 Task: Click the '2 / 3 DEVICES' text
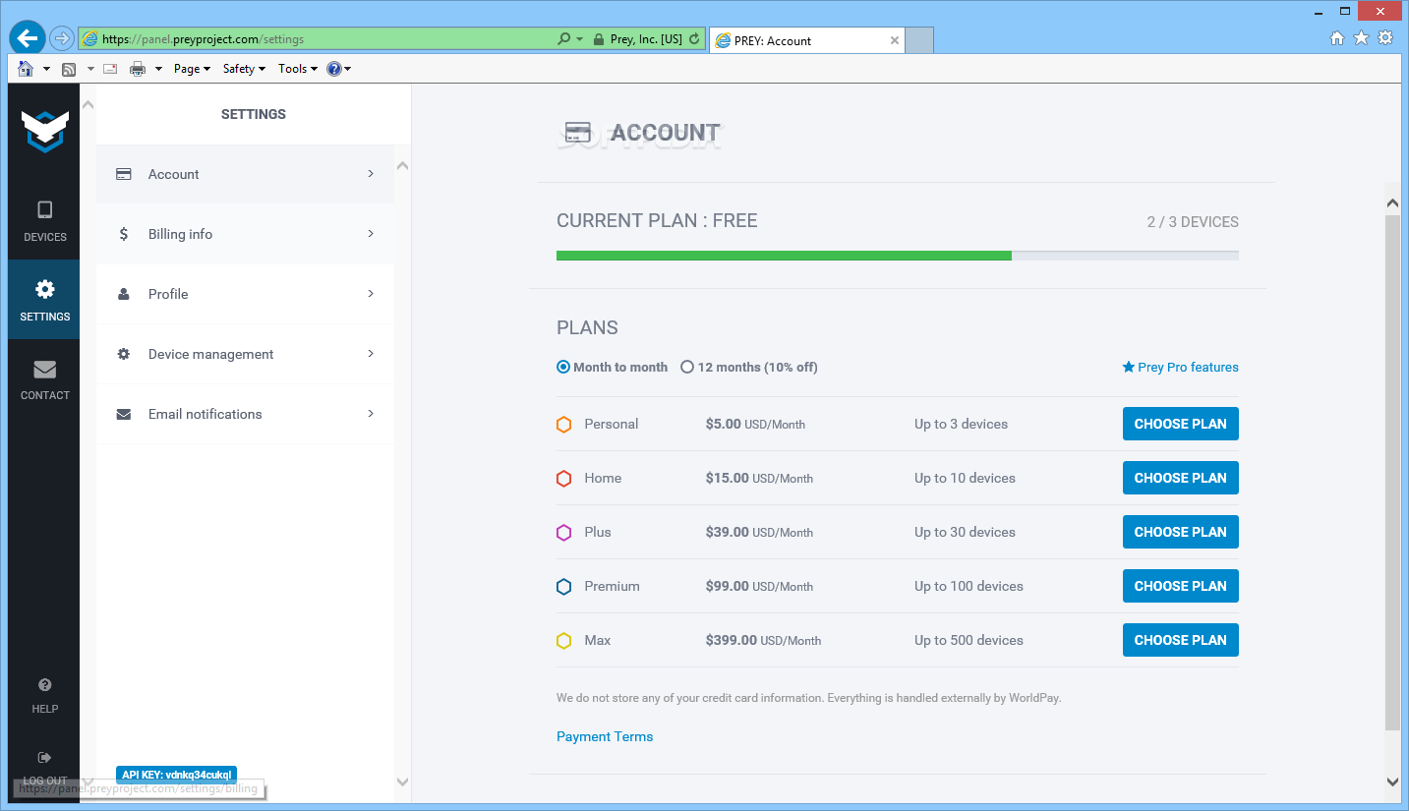point(1193,222)
